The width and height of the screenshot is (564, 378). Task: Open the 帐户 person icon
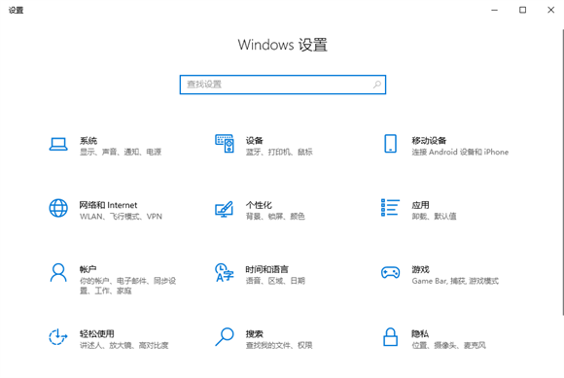tap(58, 273)
